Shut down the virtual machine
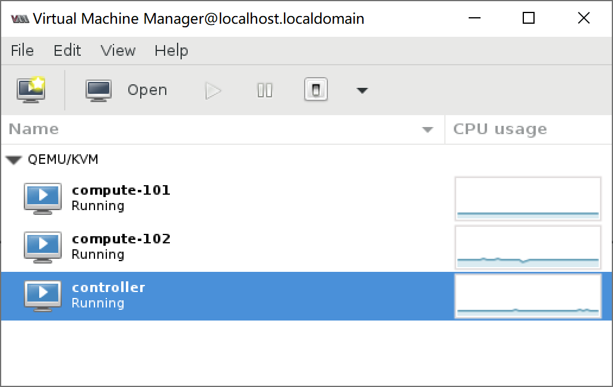The image size is (613, 387). (316, 90)
